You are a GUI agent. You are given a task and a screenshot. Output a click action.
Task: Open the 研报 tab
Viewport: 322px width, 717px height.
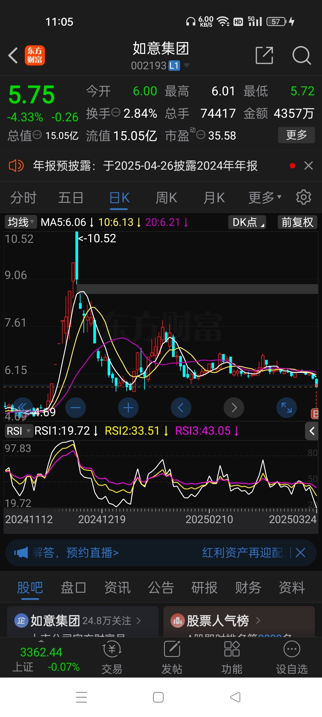204,588
